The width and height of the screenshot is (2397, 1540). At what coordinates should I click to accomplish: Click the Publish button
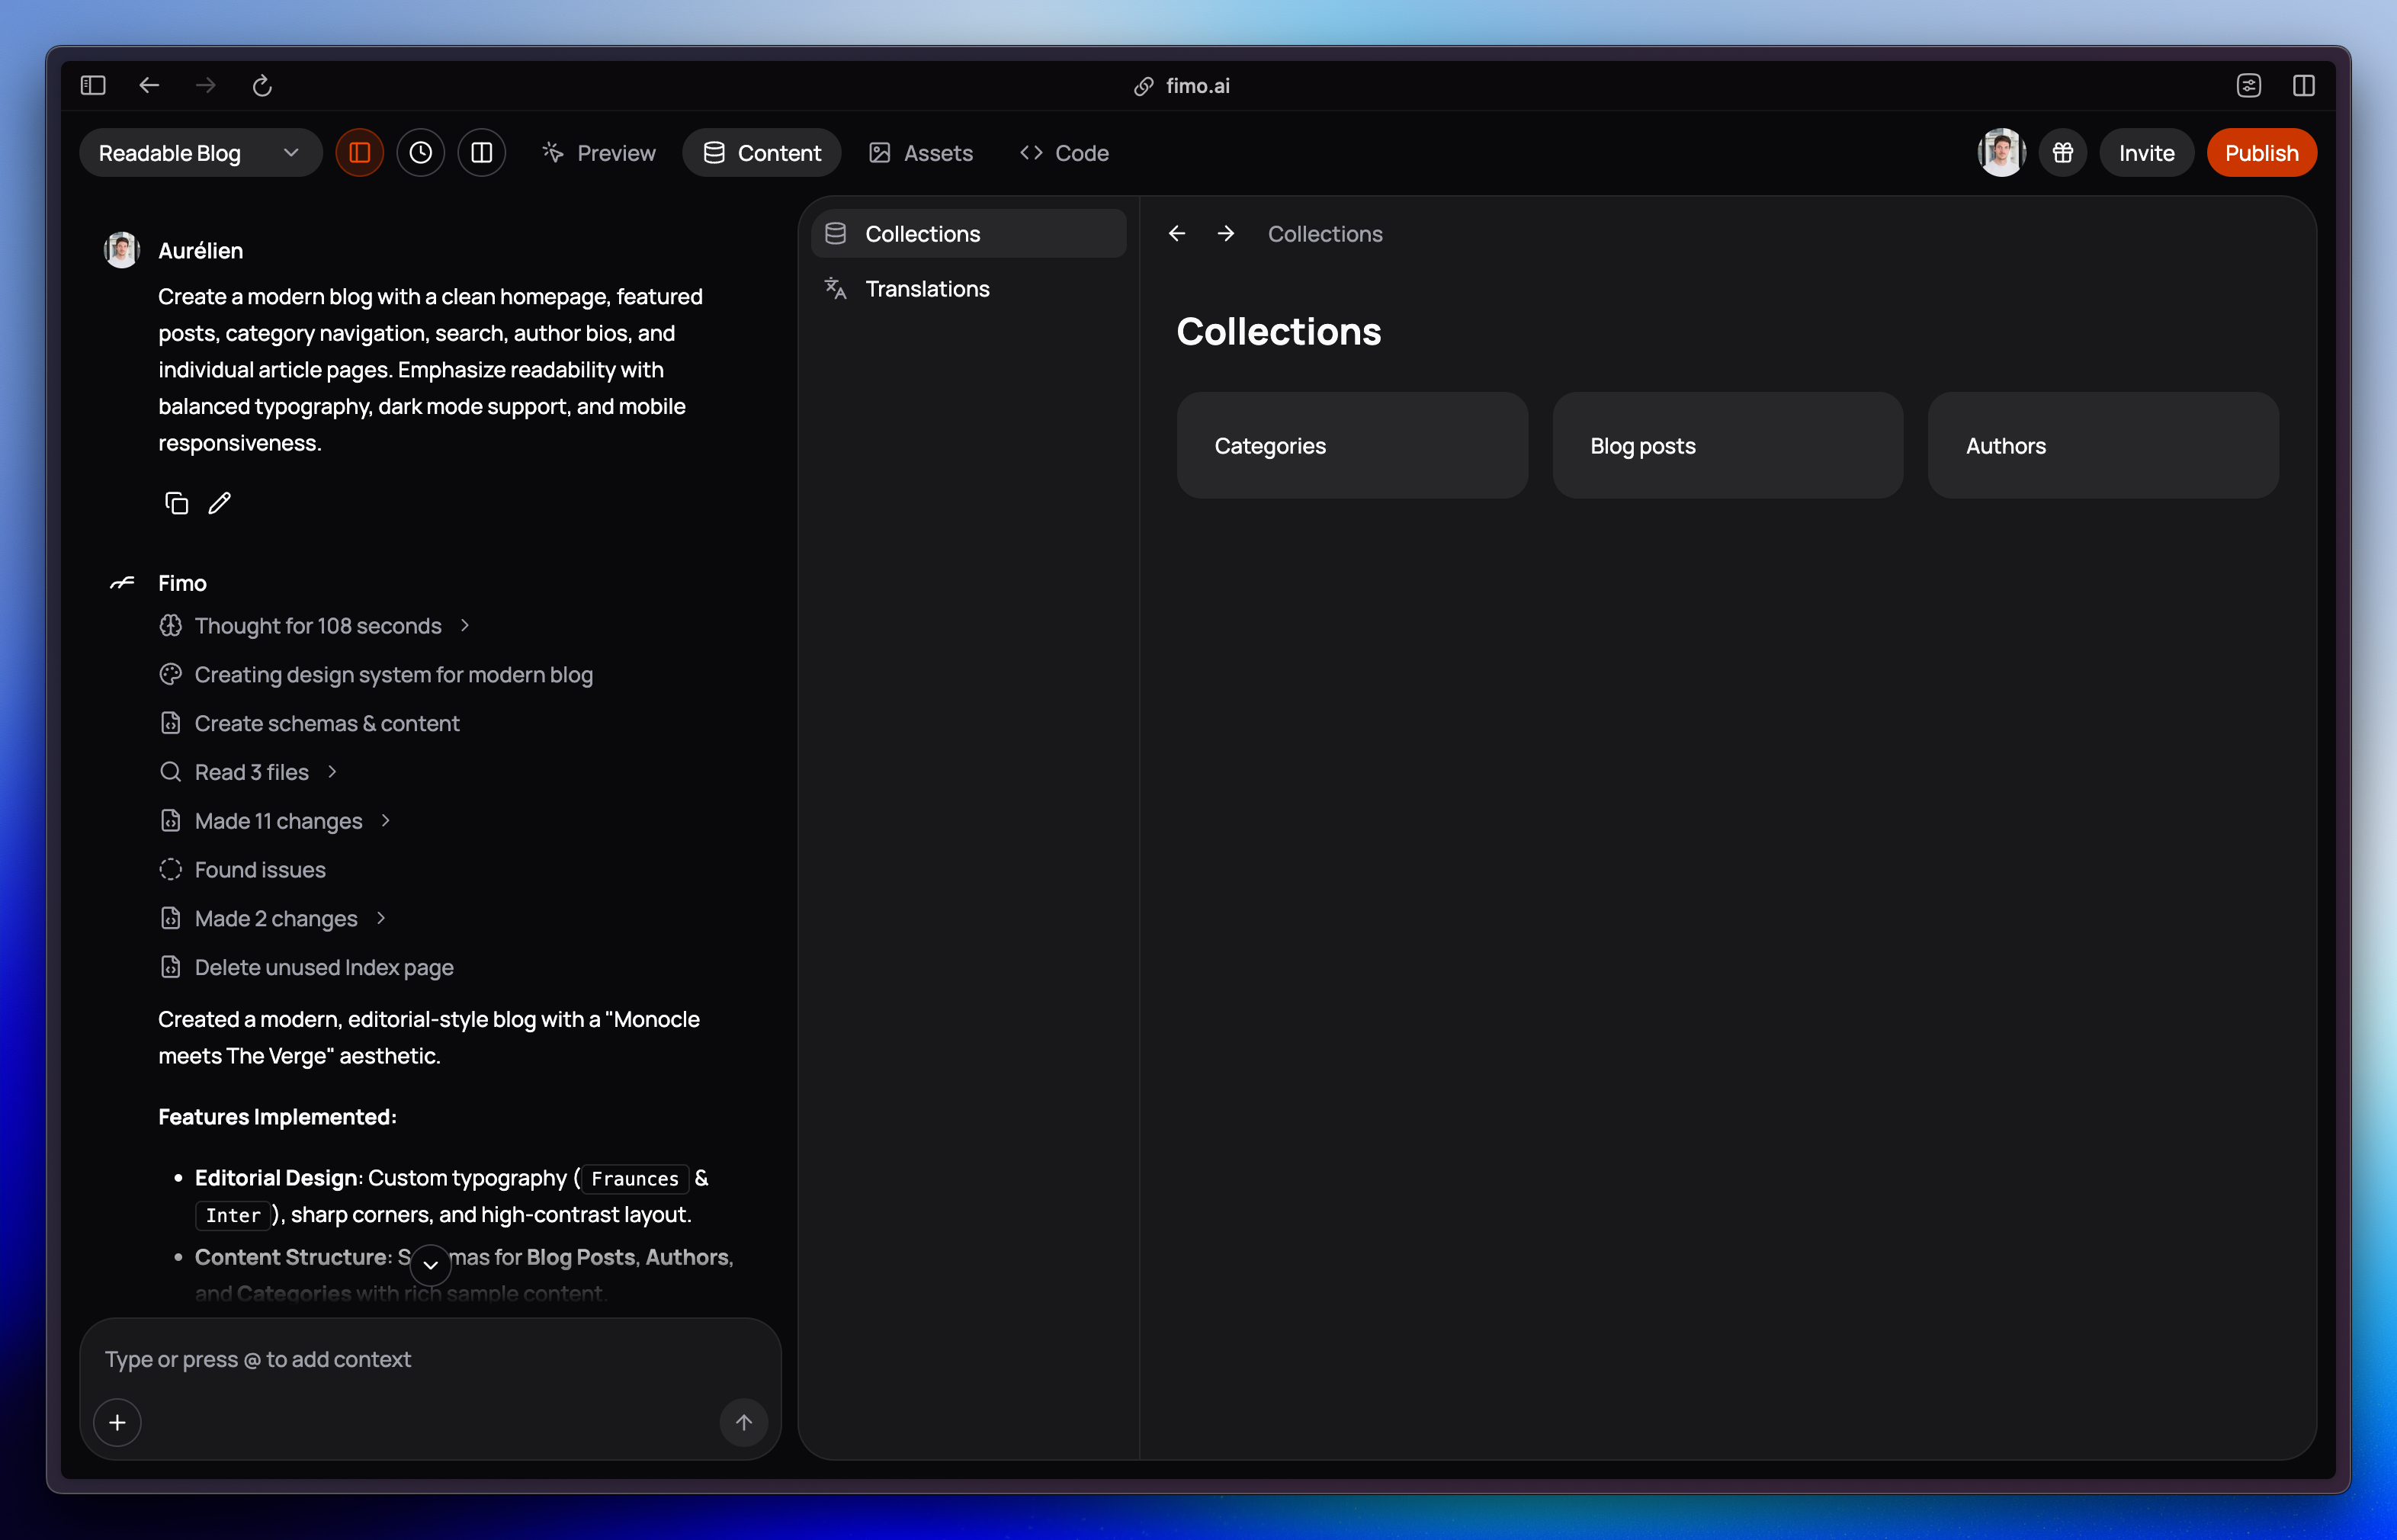[2261, 153]
